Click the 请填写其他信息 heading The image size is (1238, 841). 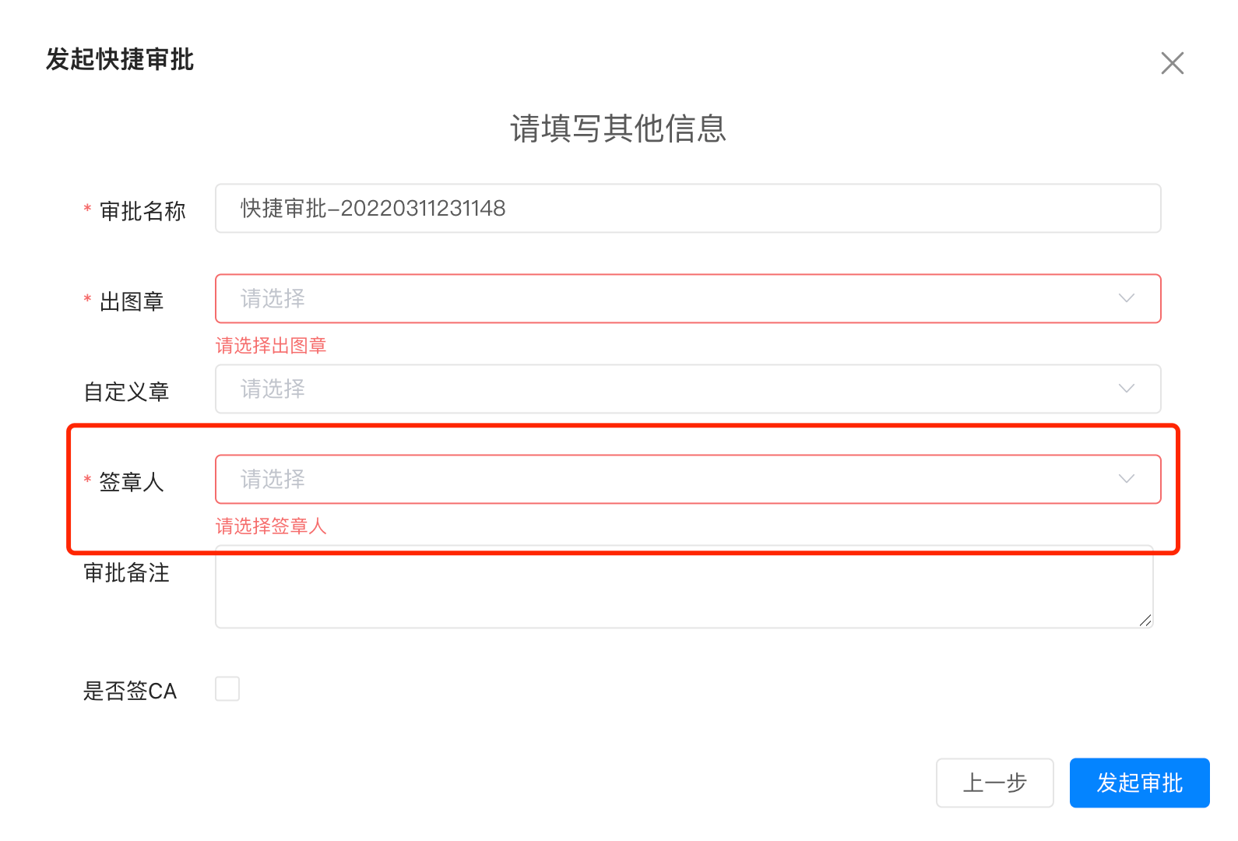[618, 128]
